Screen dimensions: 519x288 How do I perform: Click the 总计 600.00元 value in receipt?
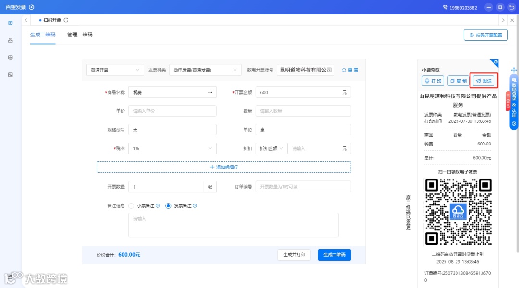click(x=482, y=158)
